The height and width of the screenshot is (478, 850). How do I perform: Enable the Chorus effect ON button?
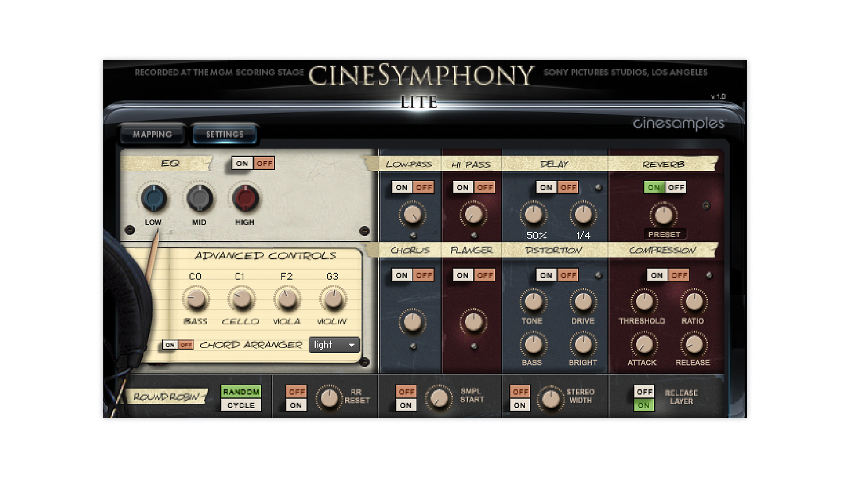(x=402, y=275)
